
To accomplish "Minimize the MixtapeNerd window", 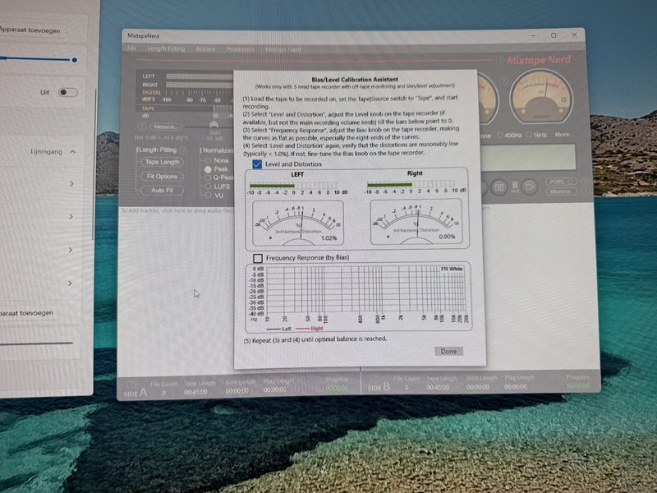I will [533, 35].
